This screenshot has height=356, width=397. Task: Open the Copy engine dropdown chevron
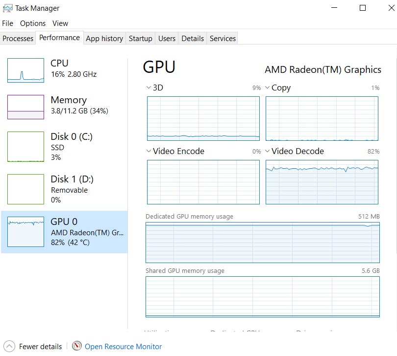click(x=267, y=88)
